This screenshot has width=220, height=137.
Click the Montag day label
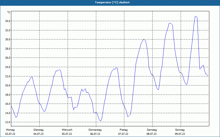[x=10, y=130]
